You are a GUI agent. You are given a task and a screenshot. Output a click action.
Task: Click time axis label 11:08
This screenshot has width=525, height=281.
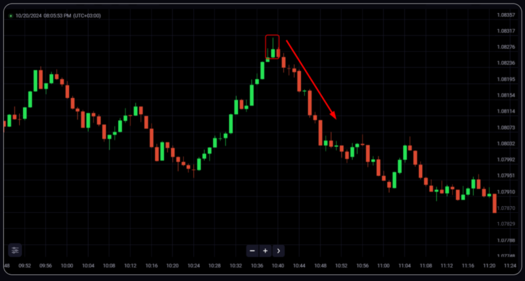(426, 266)
